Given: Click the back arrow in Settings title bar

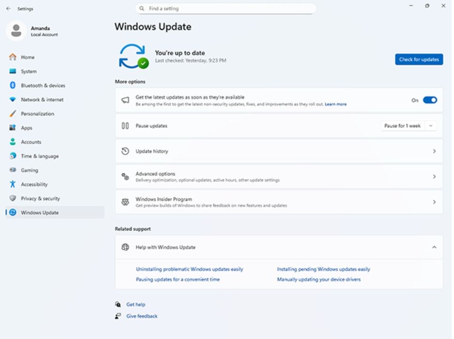Looking at the screenshot, I should 8,8.
